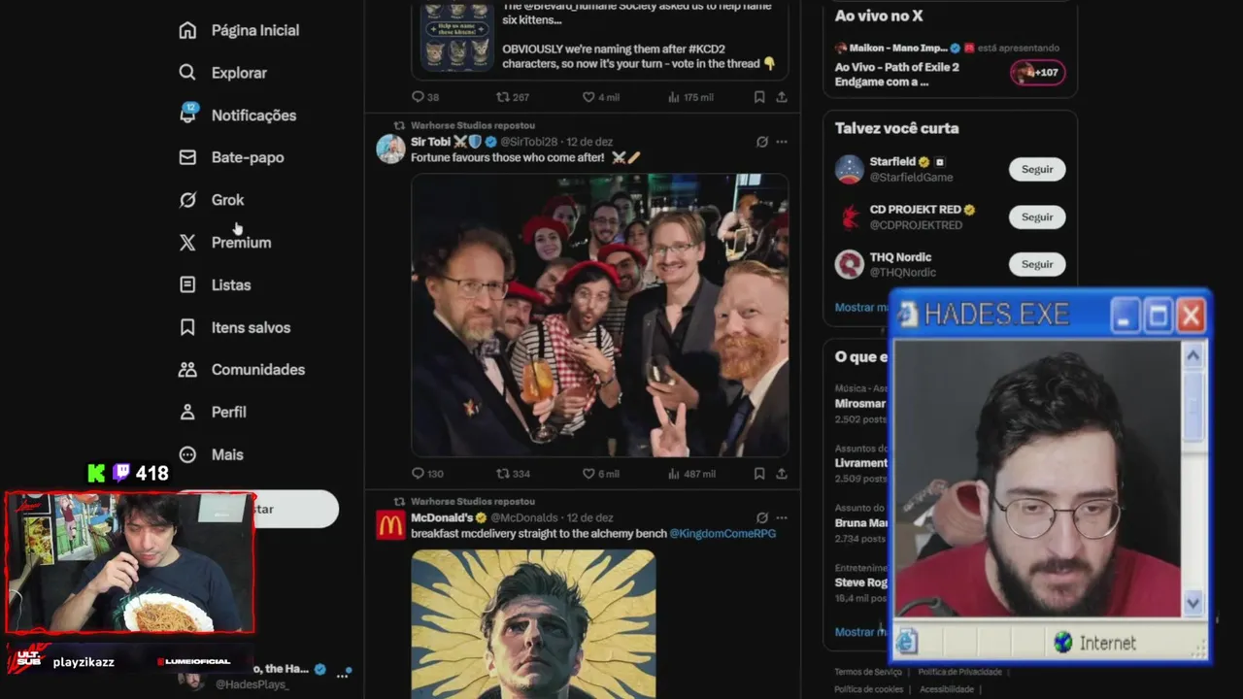This screenshot has width=1243, height=699.
Task: Click the Mais circle icon
Action: tap(187, 454)
